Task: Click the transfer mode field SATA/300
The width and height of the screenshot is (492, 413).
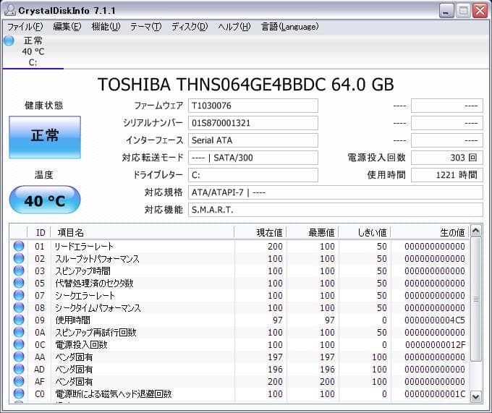Action: click(253, 158)
